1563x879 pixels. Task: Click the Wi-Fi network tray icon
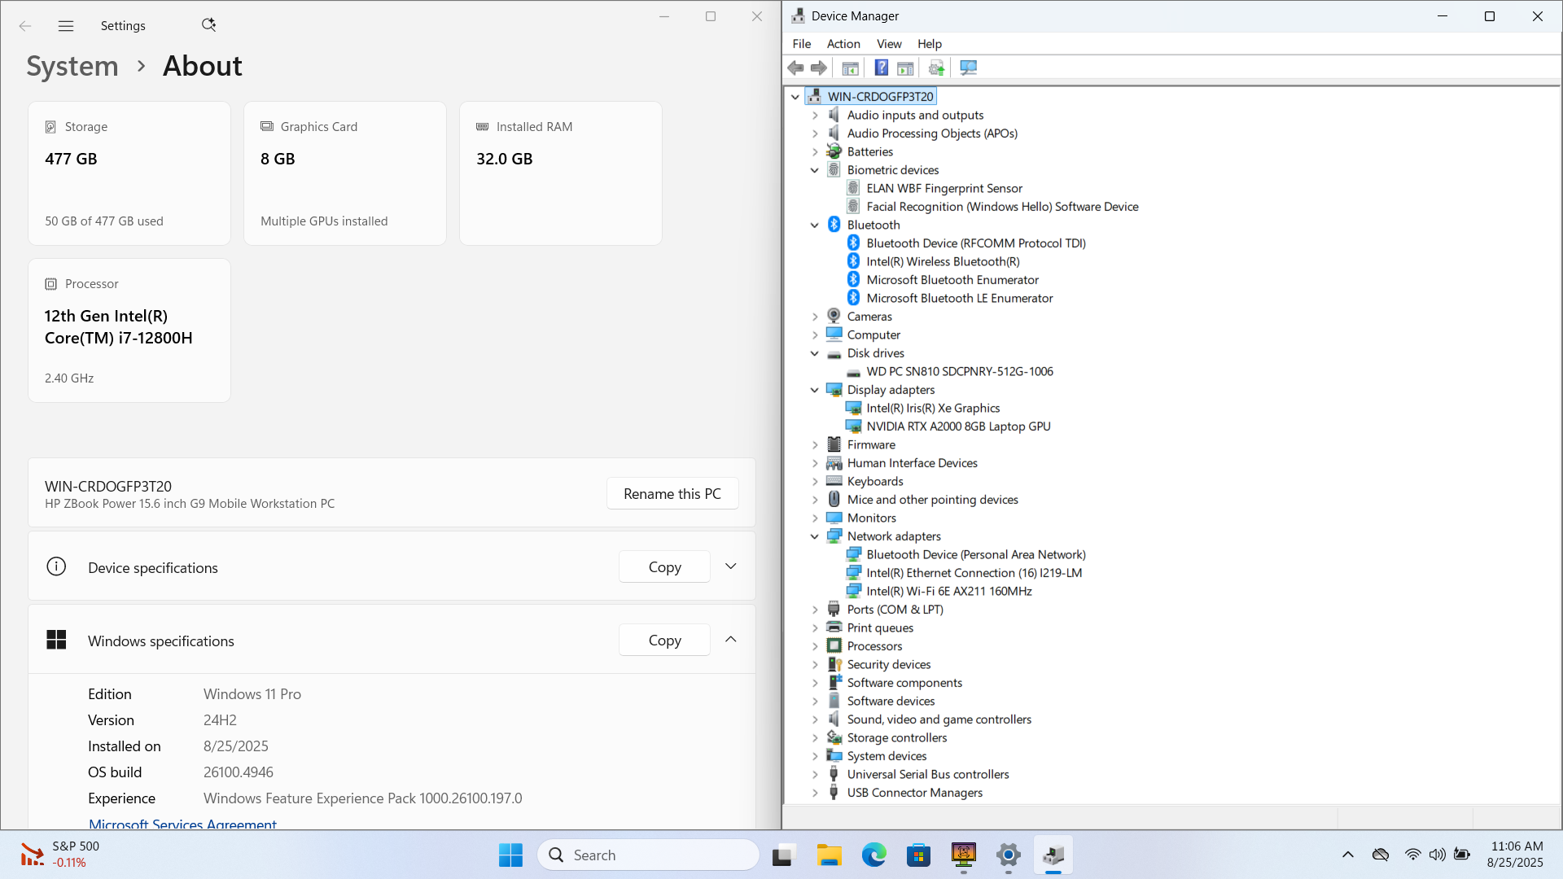(x=1412, y=855)
